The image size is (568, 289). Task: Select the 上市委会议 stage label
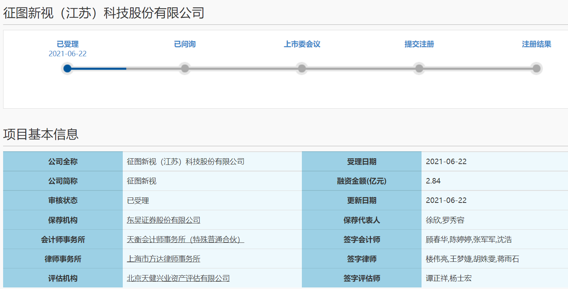pyautogui.click(x=302, y=44)
